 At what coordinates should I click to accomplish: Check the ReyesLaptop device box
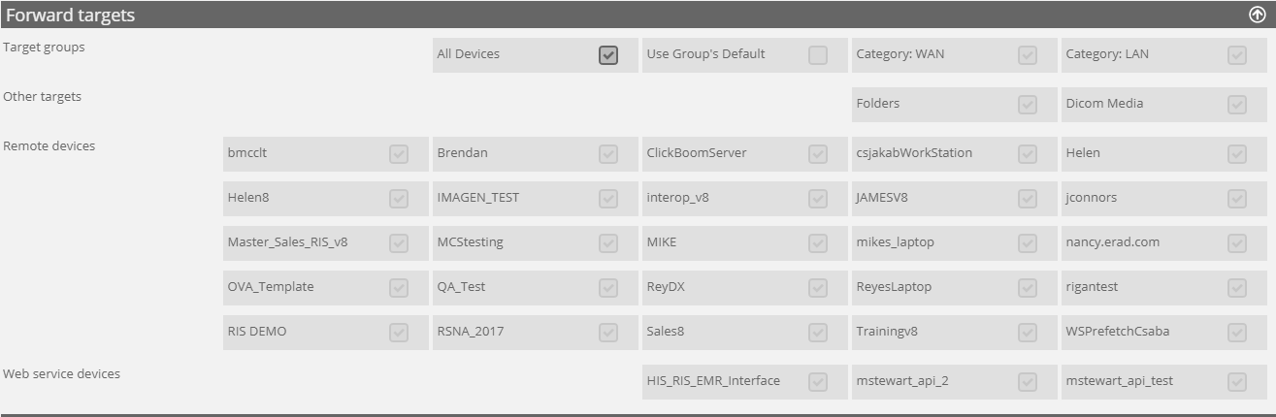[x=1028, y=287]
